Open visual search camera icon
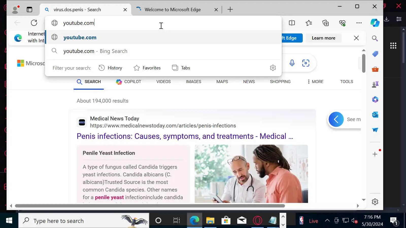Viewport: 406px width, 228px height. [x=306, y=63]
